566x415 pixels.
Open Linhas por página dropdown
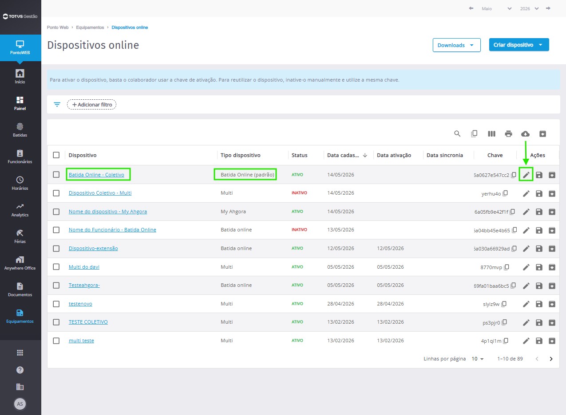pyautogui.click(x=478, y=359)
